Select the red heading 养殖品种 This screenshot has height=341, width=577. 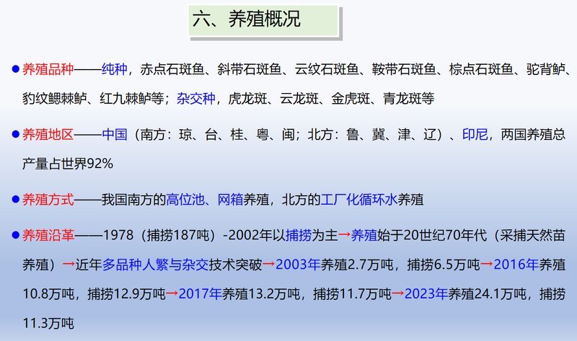(48, 70)
